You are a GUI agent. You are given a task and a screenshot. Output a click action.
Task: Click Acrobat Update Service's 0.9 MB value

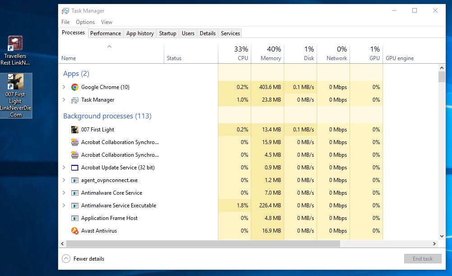[273, 168]
